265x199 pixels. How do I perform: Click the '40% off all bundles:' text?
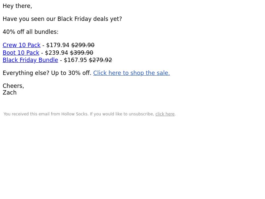pyautogui.click(x=30, y=32)
